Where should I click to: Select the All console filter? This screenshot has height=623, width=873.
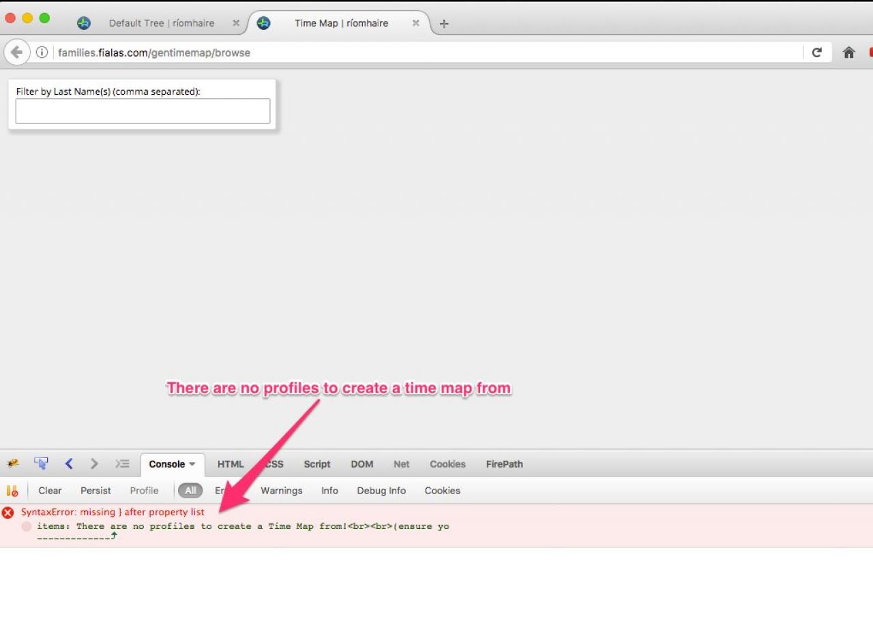[190, 491]
